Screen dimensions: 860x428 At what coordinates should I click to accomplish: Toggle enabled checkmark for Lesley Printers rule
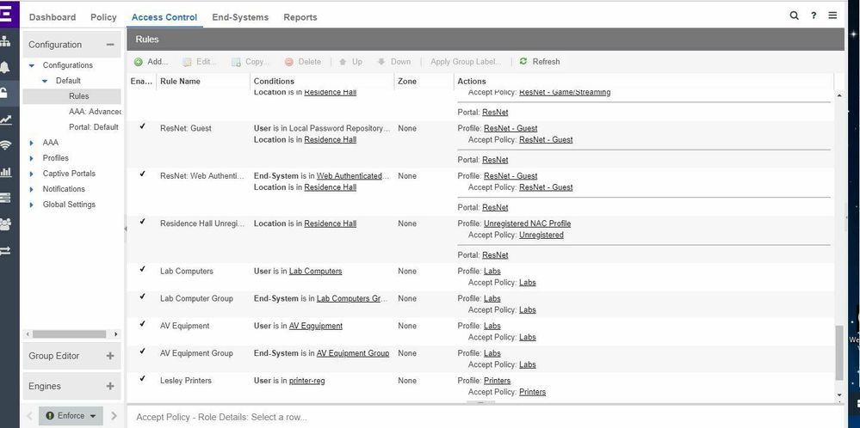click(x=142, y=379)
